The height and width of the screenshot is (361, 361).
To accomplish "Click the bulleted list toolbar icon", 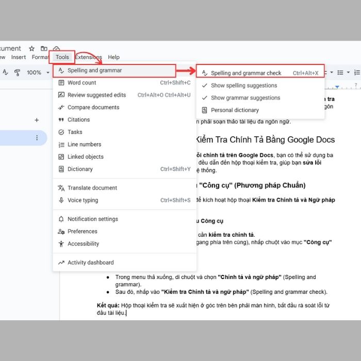I will coord(340,73).
